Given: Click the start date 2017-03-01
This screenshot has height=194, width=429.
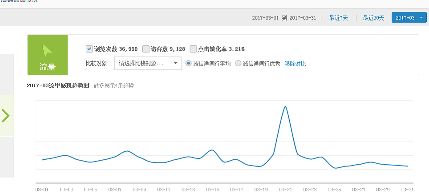Looking at the screenshot, I should [x=265, y=18].
